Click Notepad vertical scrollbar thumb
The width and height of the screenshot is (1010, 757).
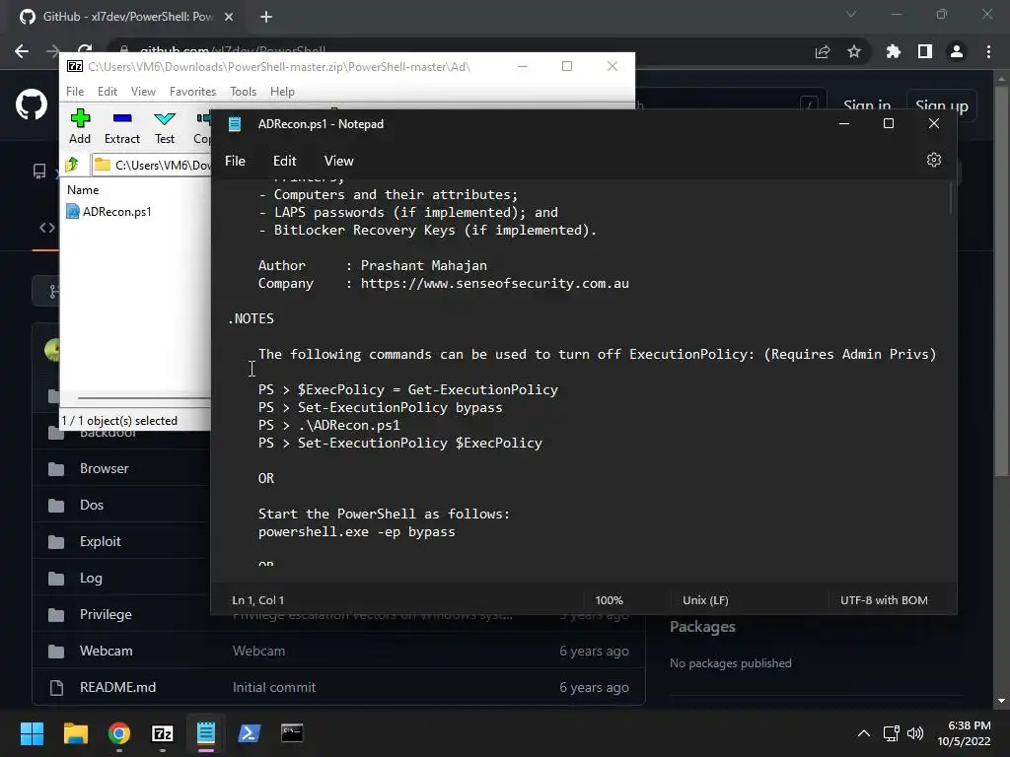[x=950, y=198]
